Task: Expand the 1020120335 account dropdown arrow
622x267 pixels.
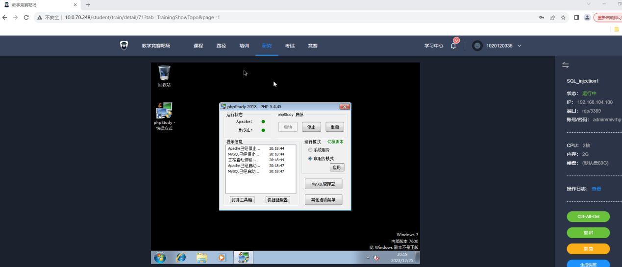Action: 520,46
